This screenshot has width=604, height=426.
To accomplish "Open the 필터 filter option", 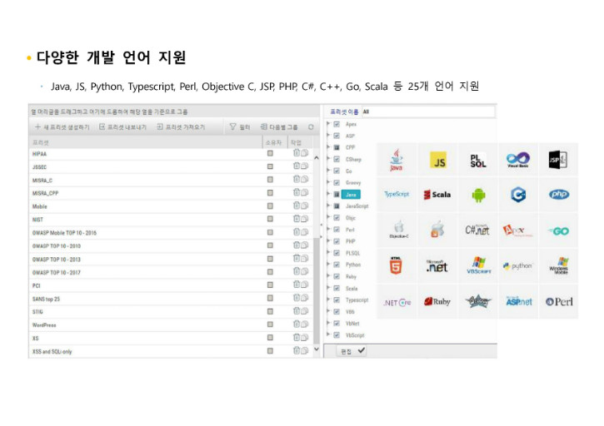I will (240, 127).
